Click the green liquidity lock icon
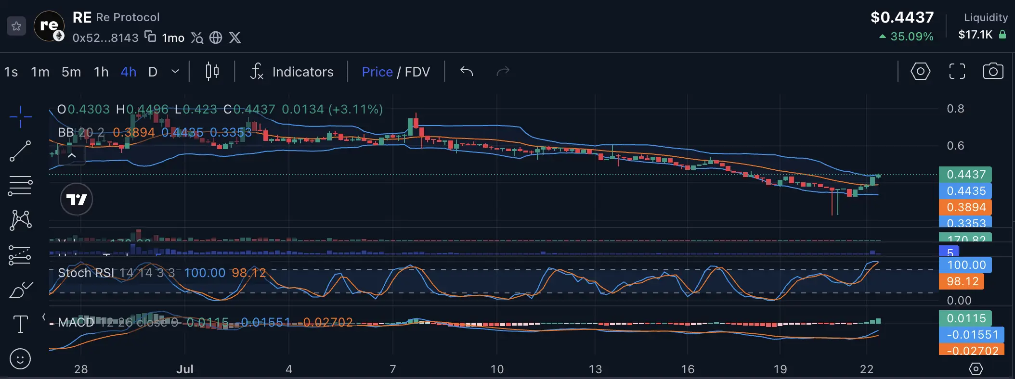The image size is (1015, 379). (1002, 34)
